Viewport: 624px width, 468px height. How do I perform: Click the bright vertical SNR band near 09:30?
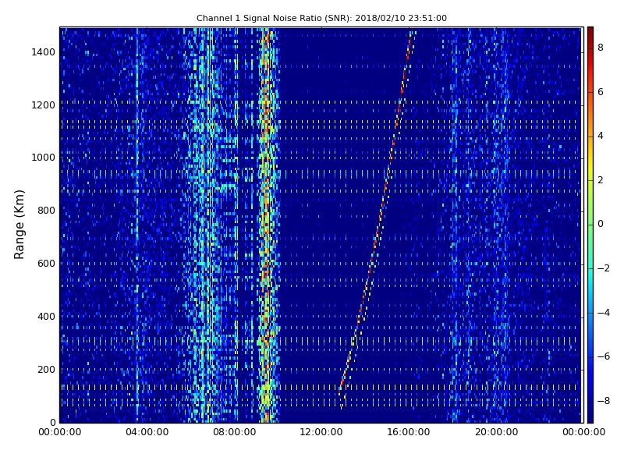(268, 225)
